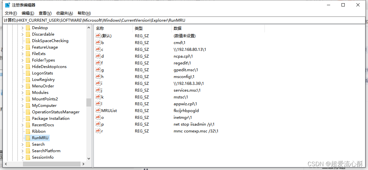Screen dimensions: 368x170
Task: Click the Ribbon key folder icon
Action: pyautogui.click(x=28, y=131)
